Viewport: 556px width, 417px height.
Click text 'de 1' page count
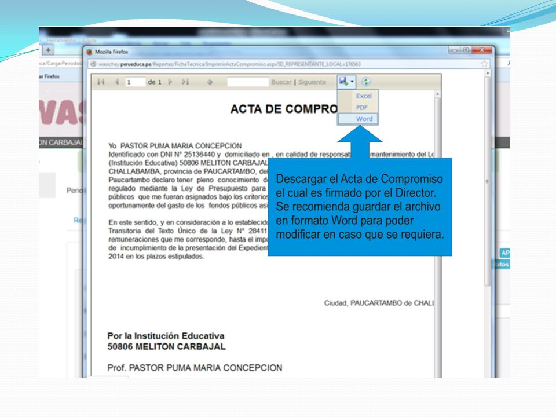[x=155, y=82]
